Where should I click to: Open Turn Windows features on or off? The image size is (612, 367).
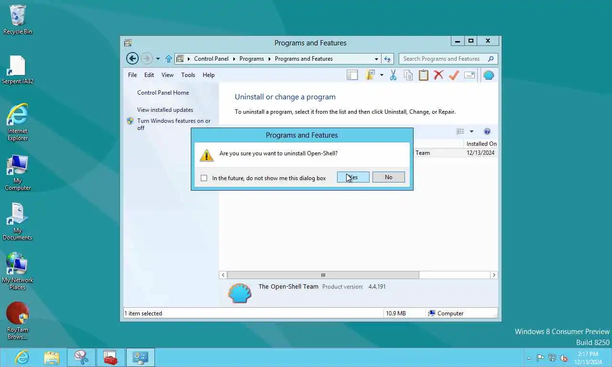coord(174,124)
